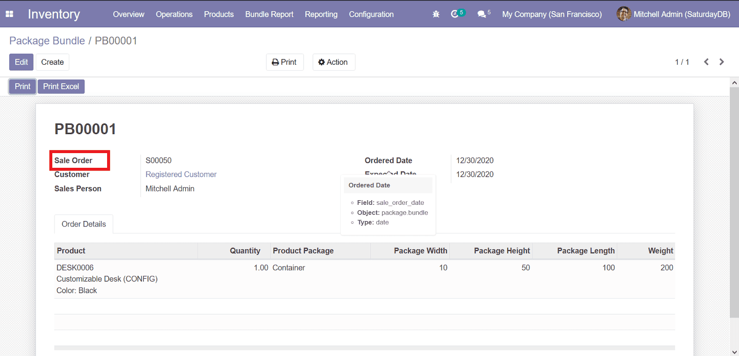The height and width of the screenshot is (356, 739).
Task: Click the scrollbar up arrow
Action: tap(734, 83)
